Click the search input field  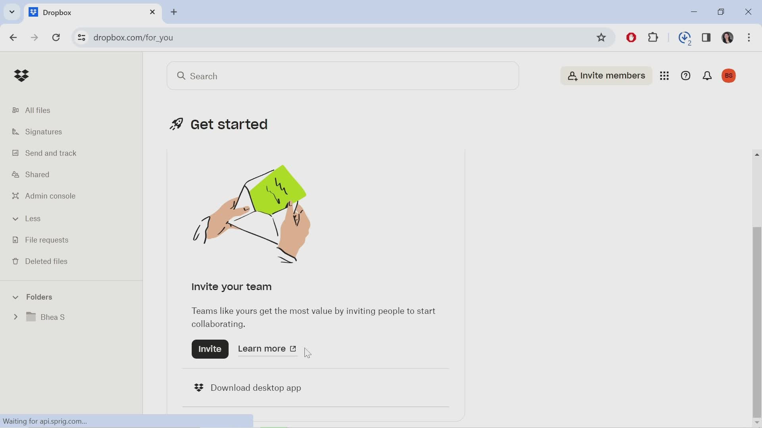point(344,76)
